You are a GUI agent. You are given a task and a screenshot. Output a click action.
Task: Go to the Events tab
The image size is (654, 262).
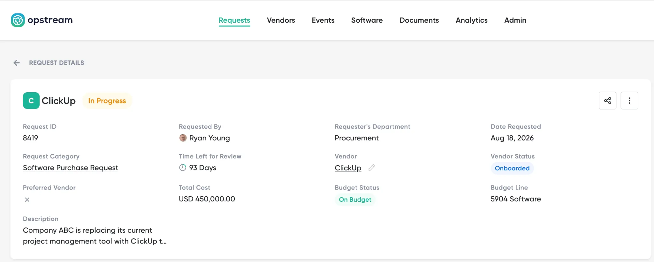[x=323, y=20]
